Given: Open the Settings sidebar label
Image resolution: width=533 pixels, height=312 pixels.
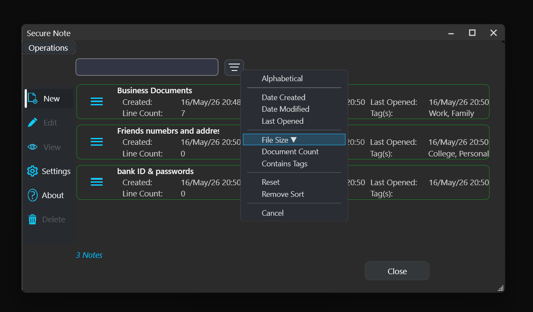Looking at the screenshot, I should (x=56, y=171).
